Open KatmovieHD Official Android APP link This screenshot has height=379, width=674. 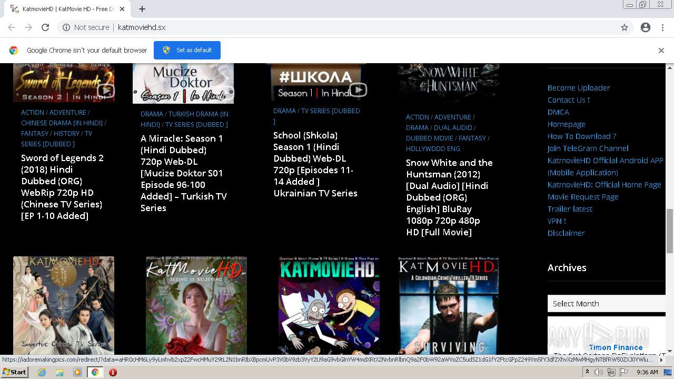pyautogui.click(x=606, y=166)
